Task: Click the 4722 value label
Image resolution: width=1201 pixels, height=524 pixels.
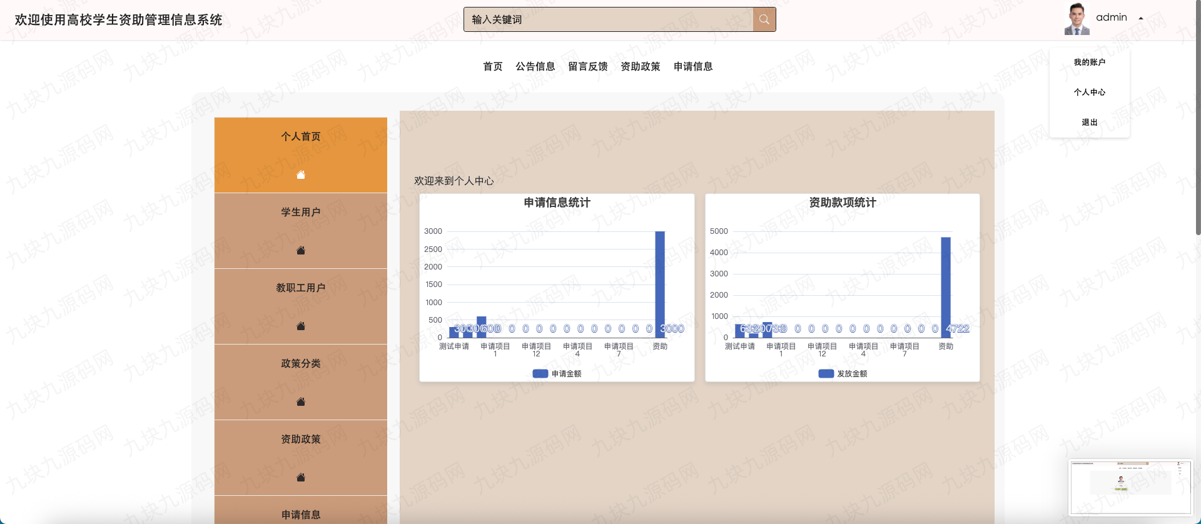Action: pos(958,328)
